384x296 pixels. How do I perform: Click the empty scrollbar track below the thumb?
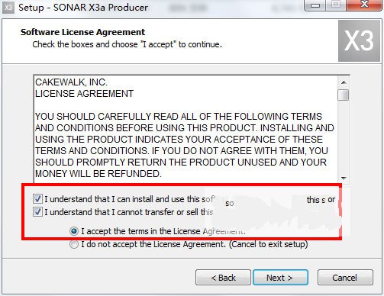344,137
